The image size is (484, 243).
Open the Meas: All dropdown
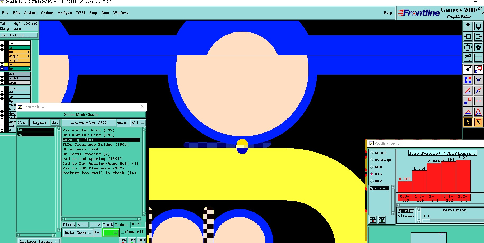pos(138,123)
